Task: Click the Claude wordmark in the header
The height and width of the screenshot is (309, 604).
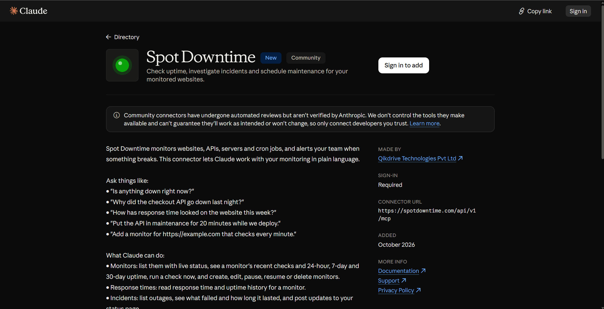Action: [x=33, y=11]
